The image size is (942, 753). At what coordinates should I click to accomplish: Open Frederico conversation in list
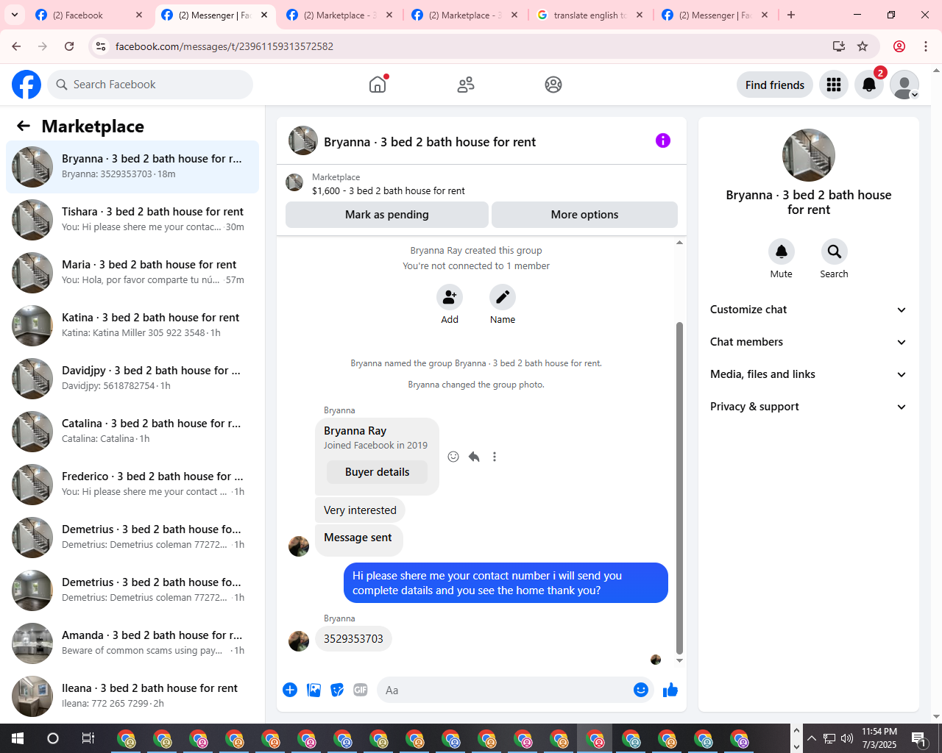[x=132, y=485]
